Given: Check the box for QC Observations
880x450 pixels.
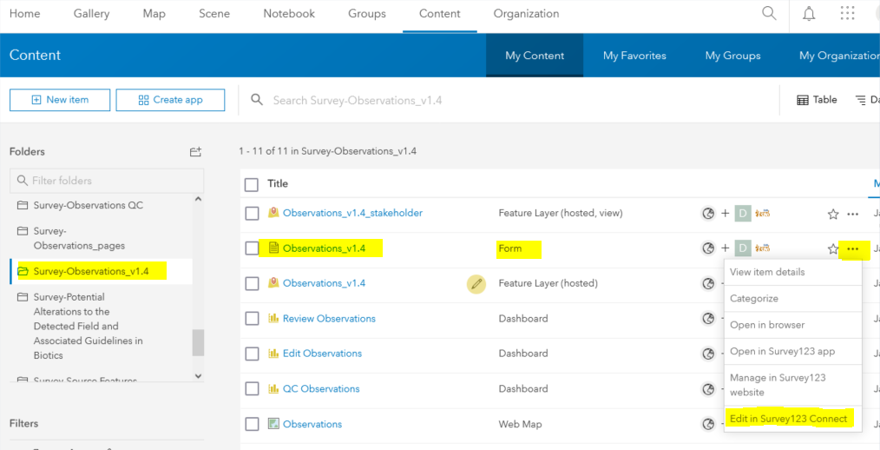Looking at the screenshot, I should pyautogui.click(x=252, y=389).
